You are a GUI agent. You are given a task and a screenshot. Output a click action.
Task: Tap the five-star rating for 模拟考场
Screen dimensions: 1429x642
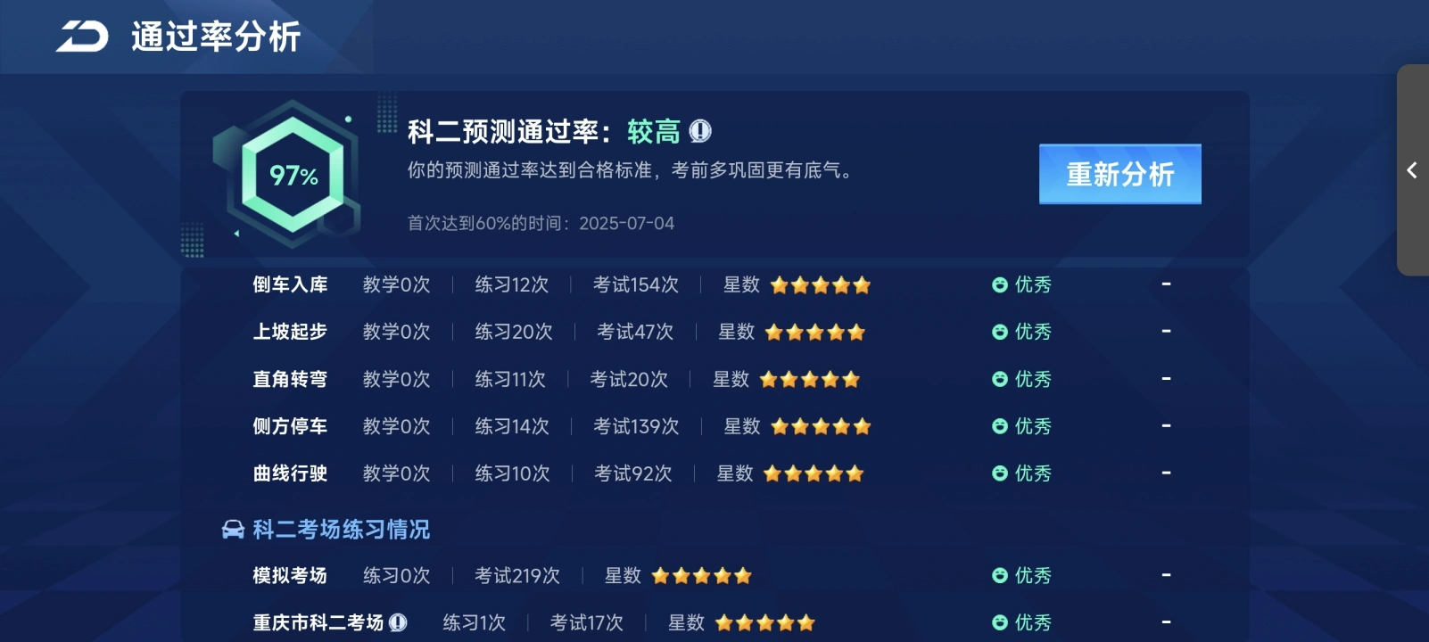tap(701, 576)
